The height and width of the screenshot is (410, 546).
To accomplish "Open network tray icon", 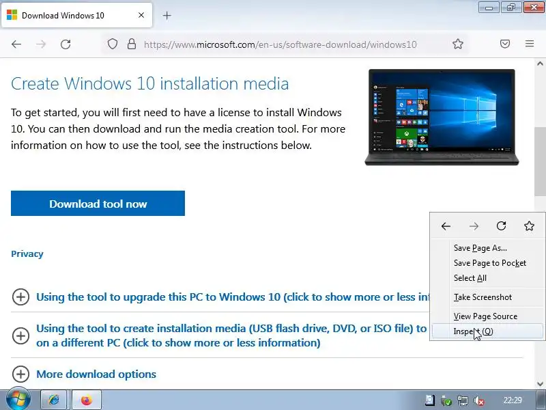I will [x=463, y=400].
